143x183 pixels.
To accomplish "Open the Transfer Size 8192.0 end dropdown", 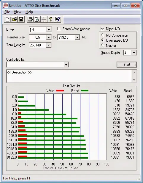I will click(77, 37).
